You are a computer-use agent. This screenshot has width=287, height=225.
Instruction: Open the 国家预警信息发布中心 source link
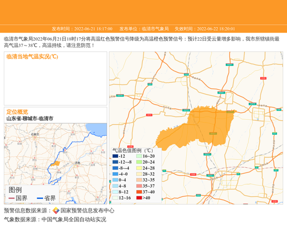tap(87, 211)
